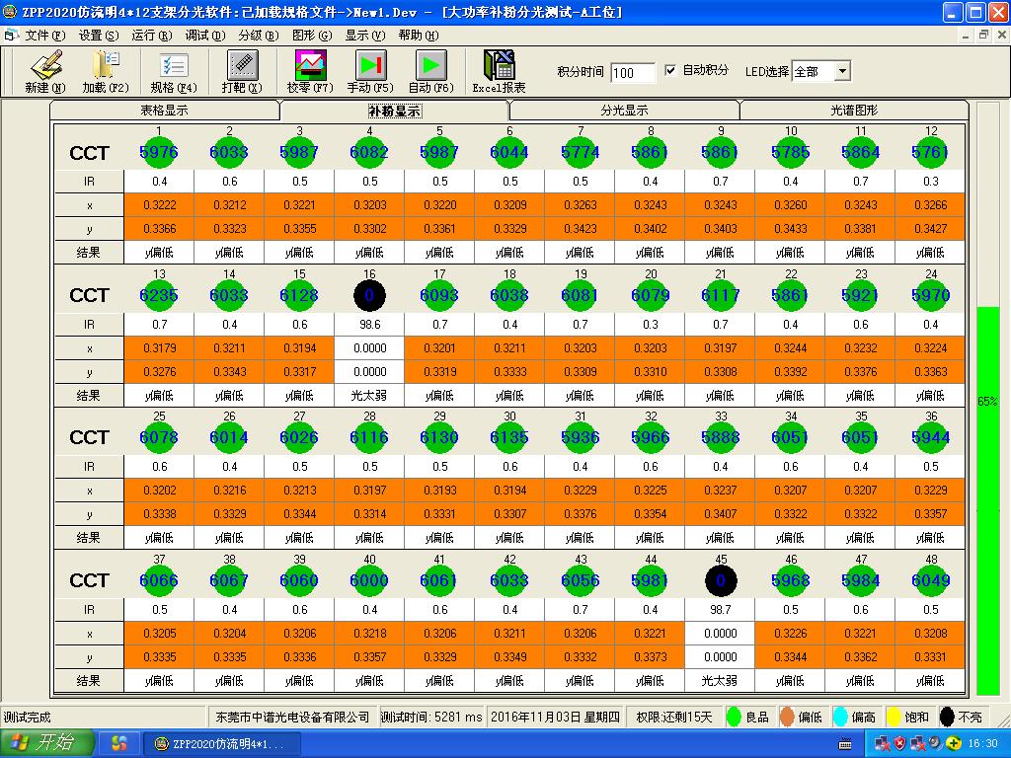Export with the Excel报表 icon

pos(499,65)
